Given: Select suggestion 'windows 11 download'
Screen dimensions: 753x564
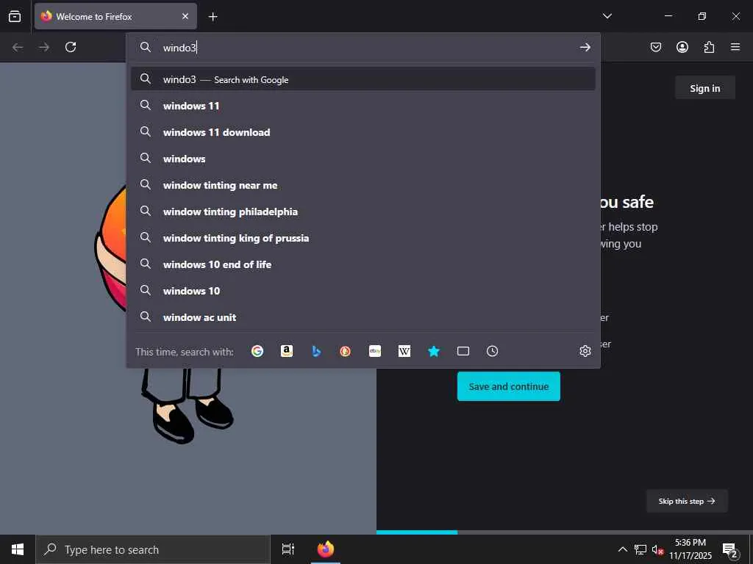Looking at the screenshot, I should (x=363, y=132).
